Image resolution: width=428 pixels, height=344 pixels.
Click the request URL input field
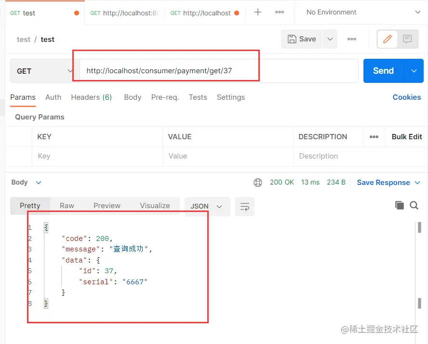click(x=219, y=71)
